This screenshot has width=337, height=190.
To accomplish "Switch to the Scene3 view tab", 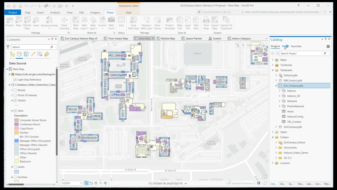I will (x=217, y=39).
